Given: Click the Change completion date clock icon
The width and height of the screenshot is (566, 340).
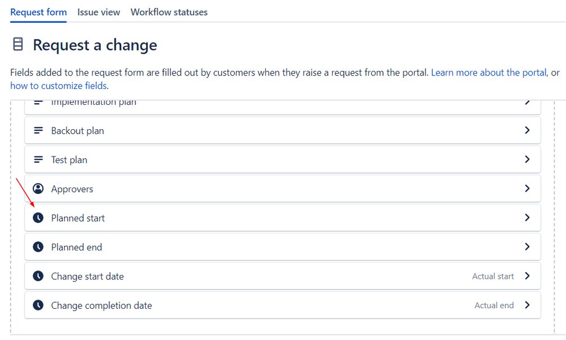Looking at the screenshot, I should [x=39, y=305].
